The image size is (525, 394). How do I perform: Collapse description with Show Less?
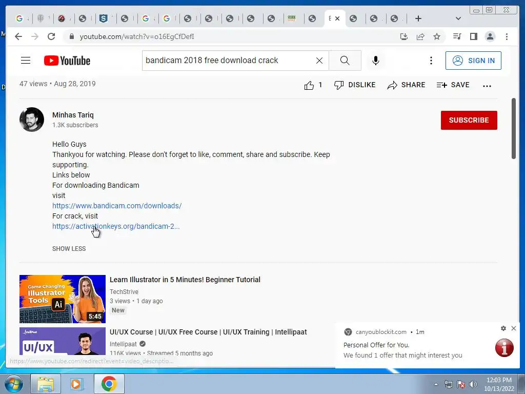click(x=69, y=249)
